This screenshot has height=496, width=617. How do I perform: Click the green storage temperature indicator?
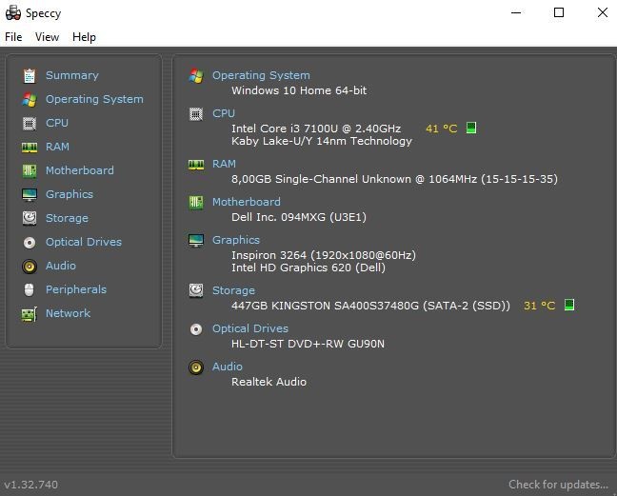(x=569, y=306)
